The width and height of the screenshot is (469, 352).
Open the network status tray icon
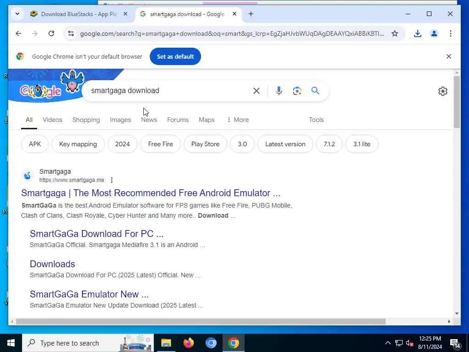399,343
